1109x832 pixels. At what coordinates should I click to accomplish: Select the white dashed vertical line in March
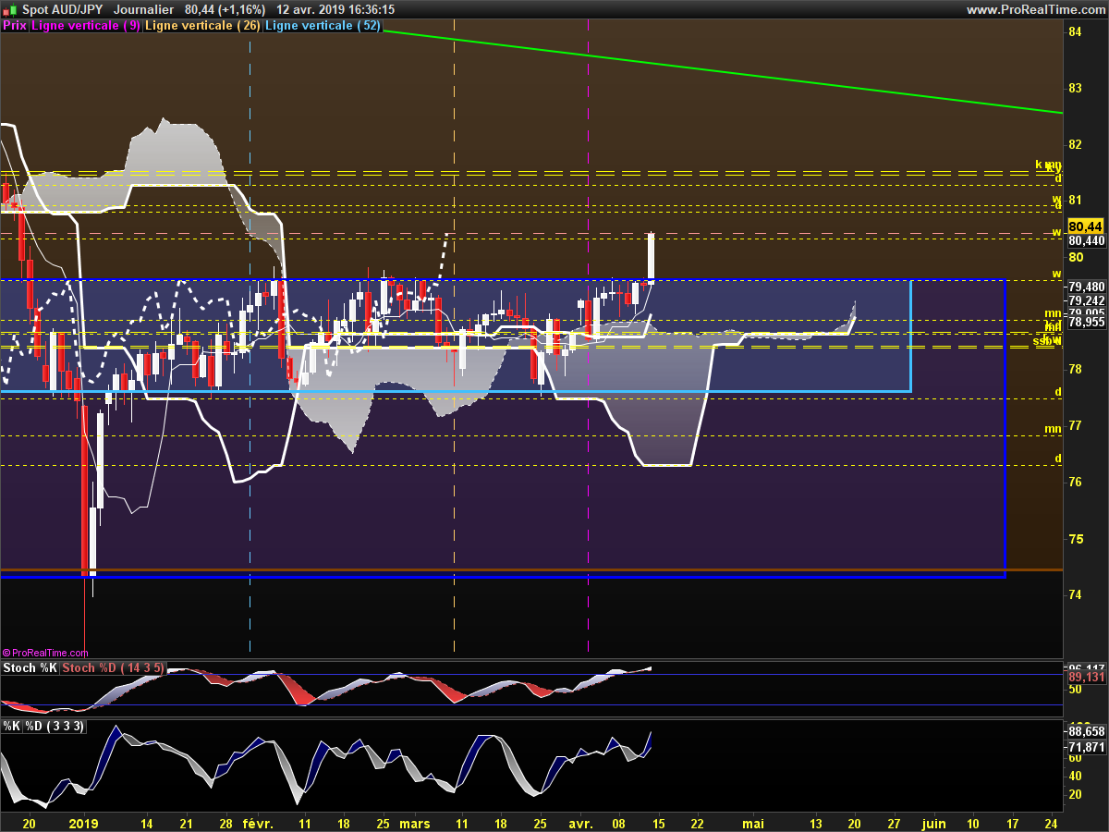(x=454, y=337)
